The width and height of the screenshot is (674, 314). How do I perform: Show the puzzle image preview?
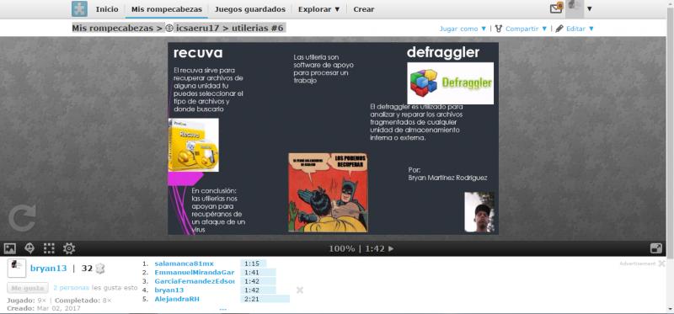[x=9, y=248]
